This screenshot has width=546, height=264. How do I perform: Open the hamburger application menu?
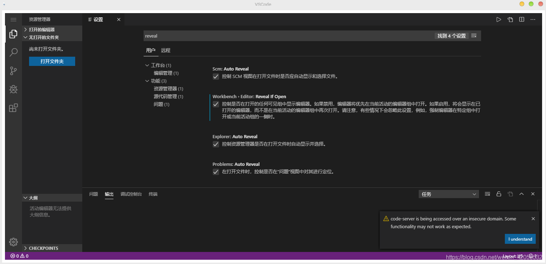13,19
